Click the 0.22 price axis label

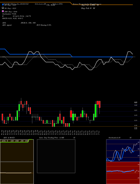click(x=136, y=105)
